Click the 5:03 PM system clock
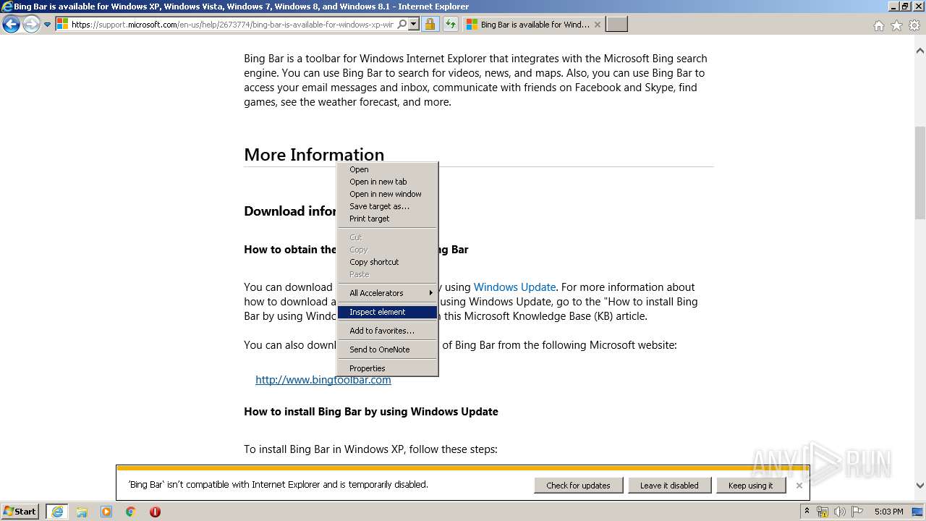Screen dimensions: 926x521 pyautogui.click(x=888, y=512)
